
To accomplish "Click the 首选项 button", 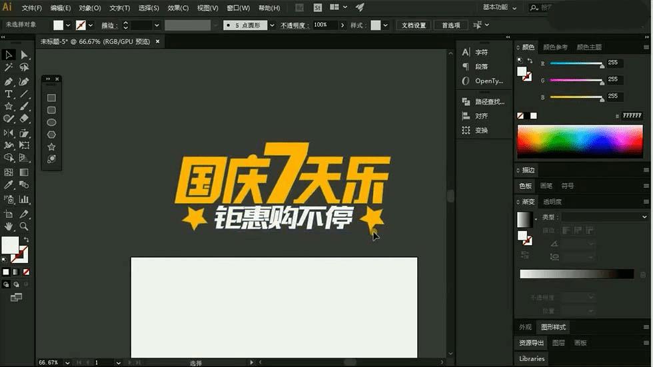I will click(x=450, y=25).
